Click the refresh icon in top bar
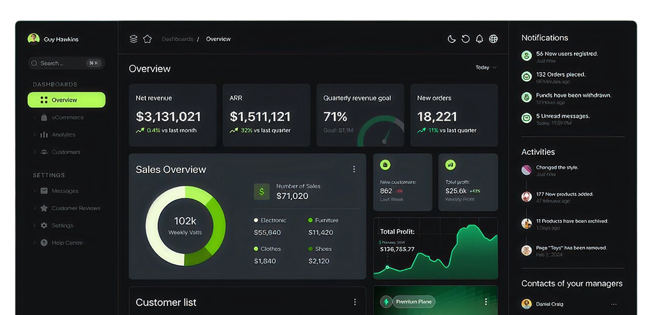This screenshot has height=315, width=655. pyautogui.click(x=465, y=39)
